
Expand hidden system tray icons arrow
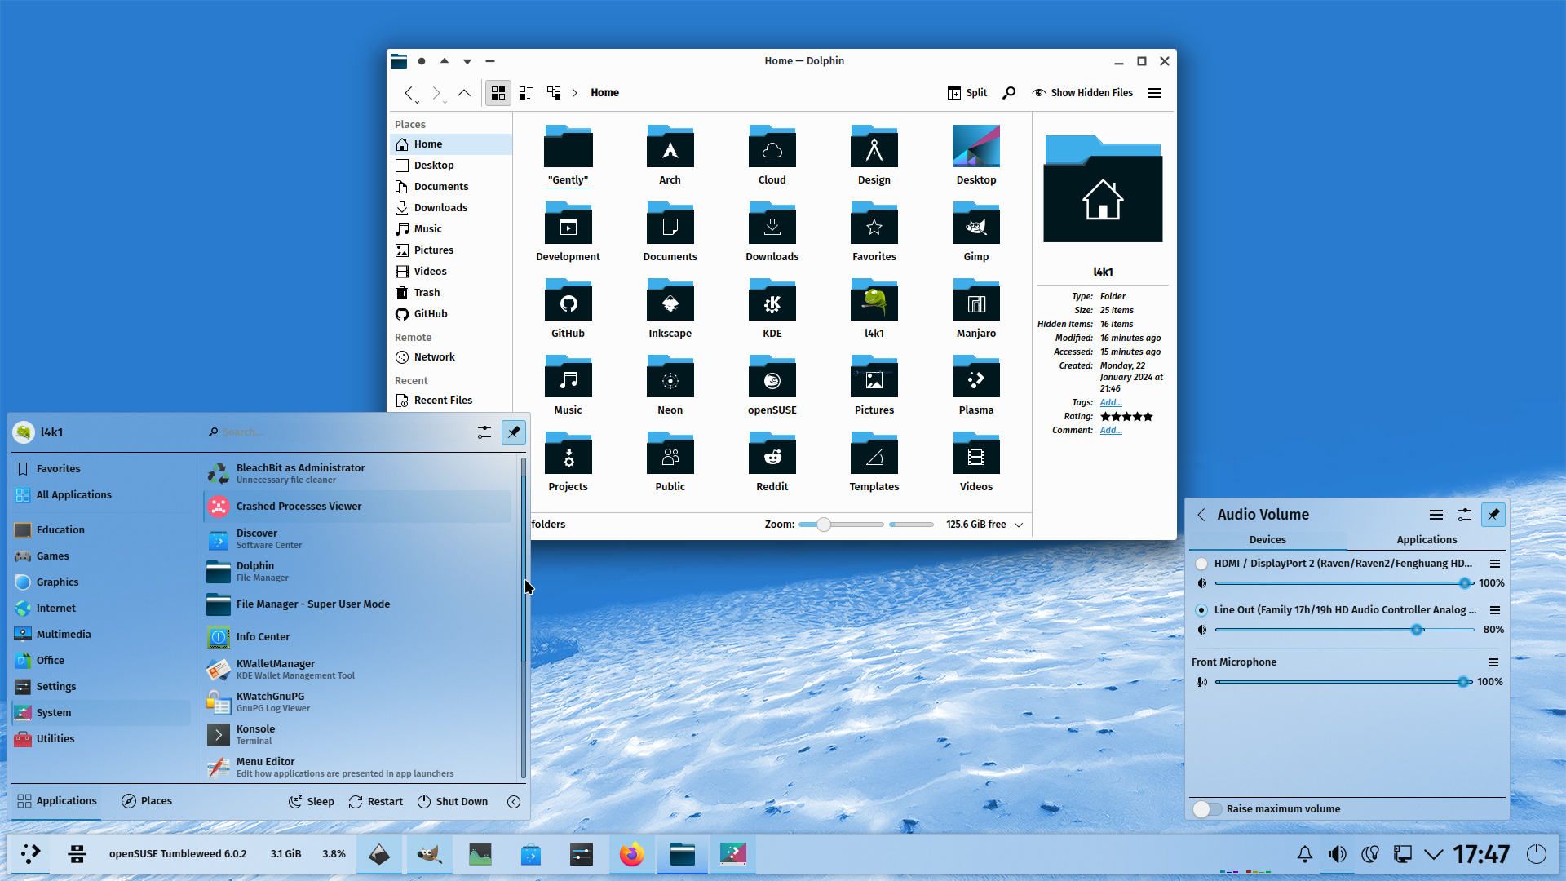click(1434, 854)
